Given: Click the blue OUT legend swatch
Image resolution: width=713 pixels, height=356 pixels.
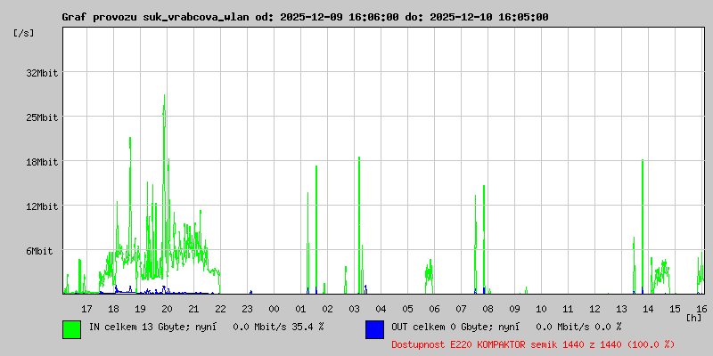Looking at the screenshot, I should [x=374, y=329].
